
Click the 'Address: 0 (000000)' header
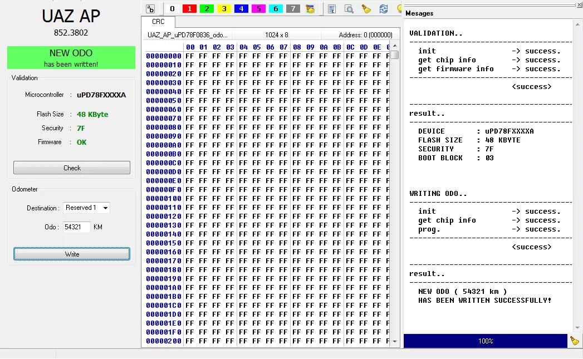(x=365, y=35)
